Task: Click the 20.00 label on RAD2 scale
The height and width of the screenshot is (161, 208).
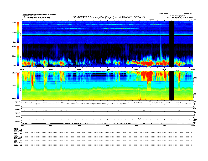Action: click(x=14, y=32)
